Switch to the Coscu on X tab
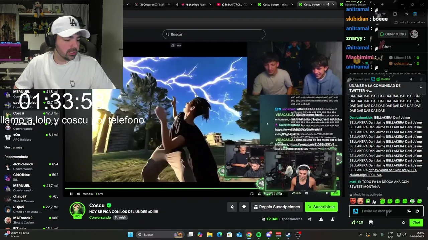 (152, 5)
